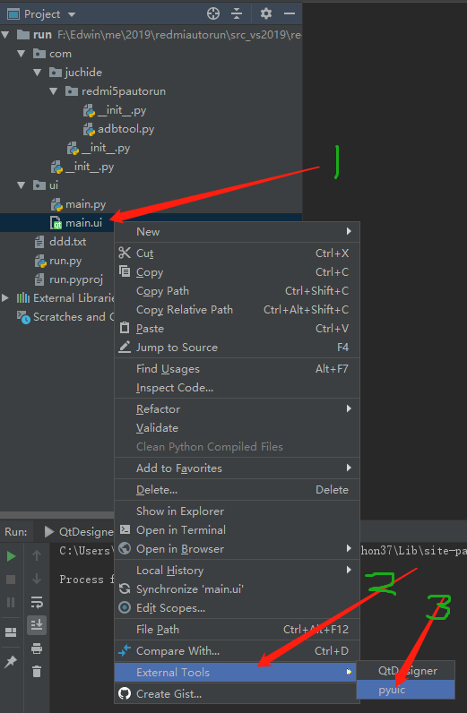Viewport: 467px width, 713px height.
Task: Open the Open in Browser submenu
Action: (237, 549)
